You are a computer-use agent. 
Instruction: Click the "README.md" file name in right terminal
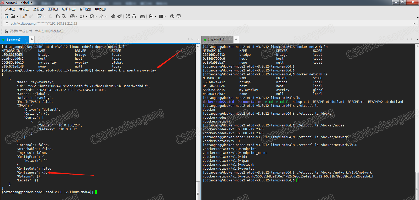[356, 102]
